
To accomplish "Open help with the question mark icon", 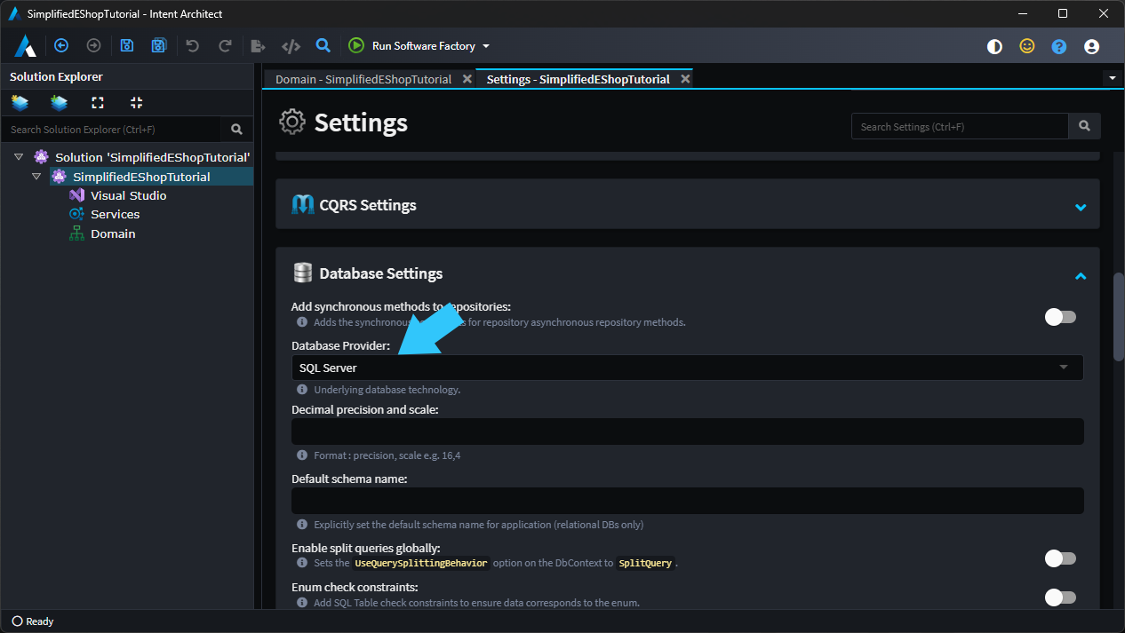I will pos(1059,46).
